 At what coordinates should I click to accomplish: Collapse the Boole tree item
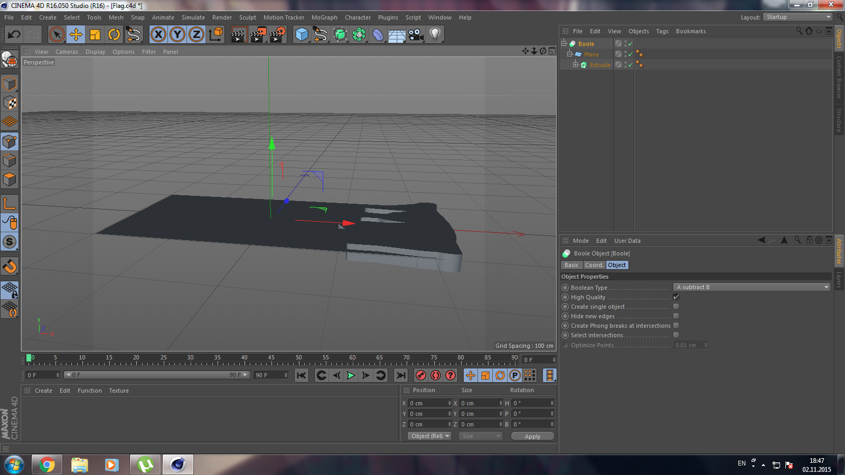[564, 43]
